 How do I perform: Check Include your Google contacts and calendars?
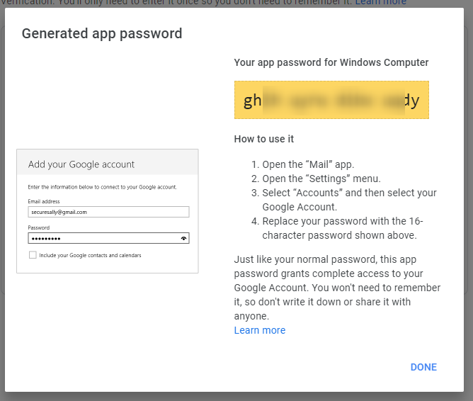coord(33,255)
